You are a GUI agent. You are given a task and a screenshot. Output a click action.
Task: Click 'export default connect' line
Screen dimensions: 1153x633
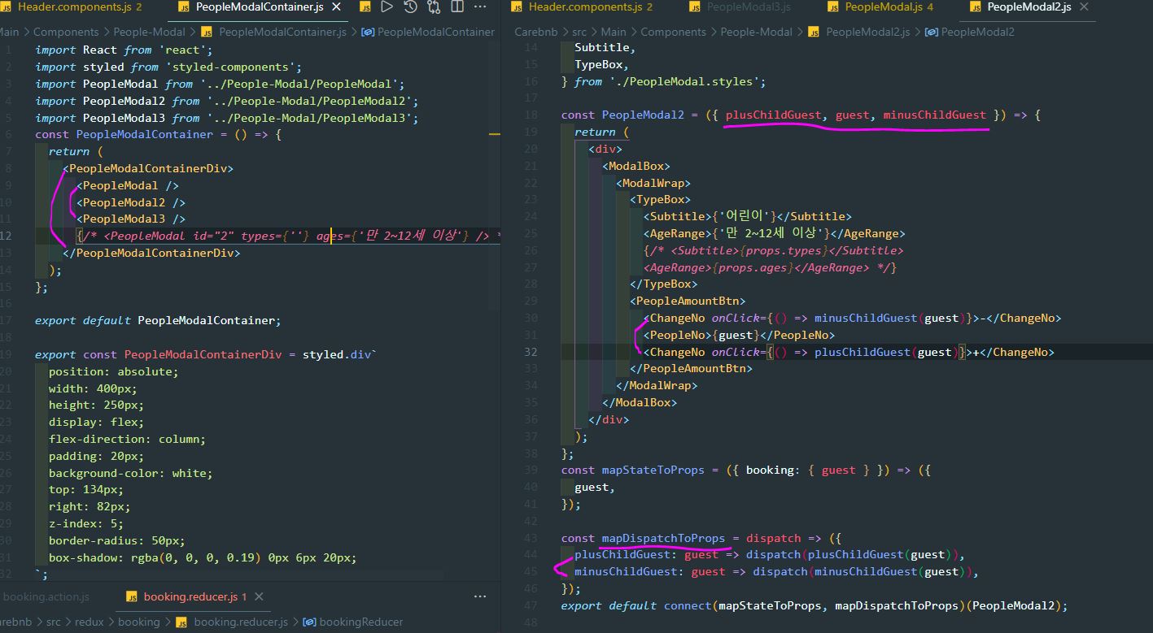coord(814,605)
